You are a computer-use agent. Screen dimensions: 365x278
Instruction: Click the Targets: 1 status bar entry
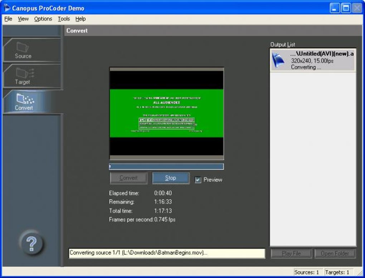(x=337, y=272)
